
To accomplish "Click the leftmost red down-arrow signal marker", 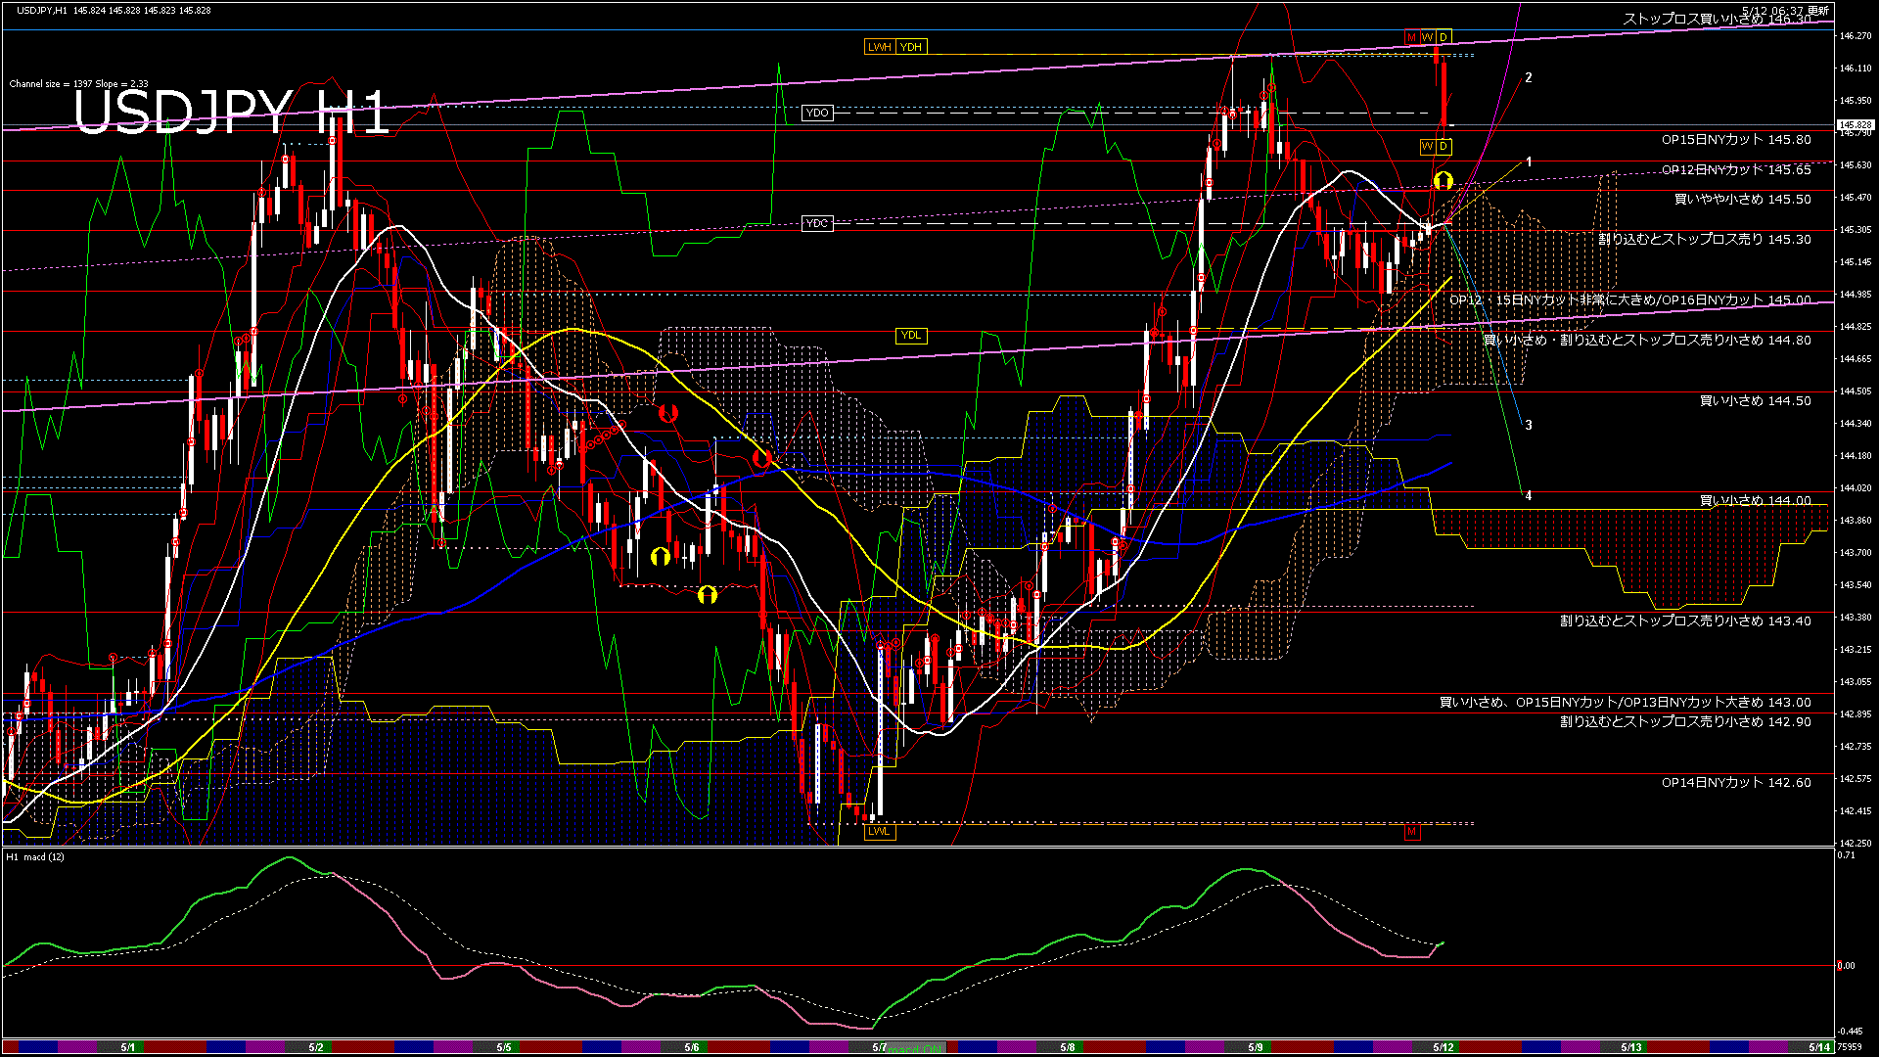I will tap(668, 413).
